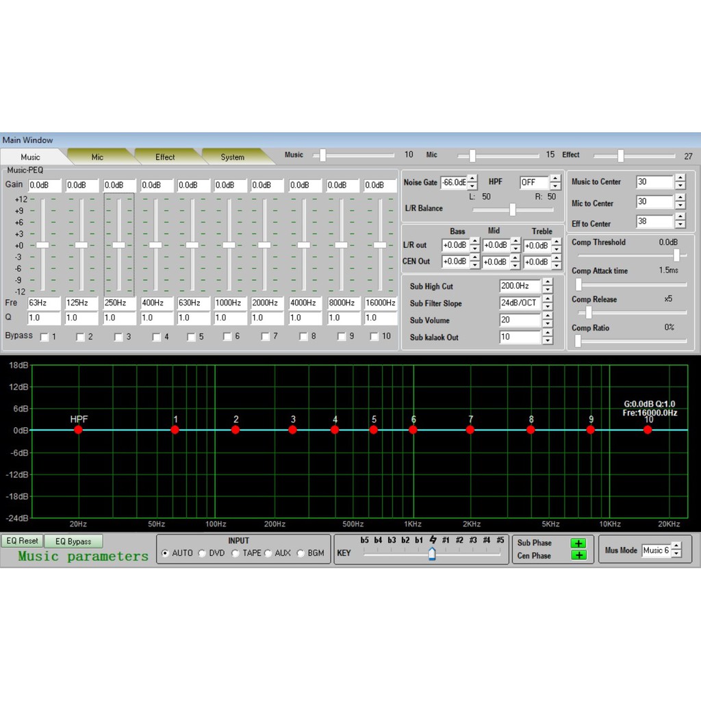This screenshot has width=701, height=701.
Task: Increase Music to Center value stepper
Action: (x=680, y=178)
